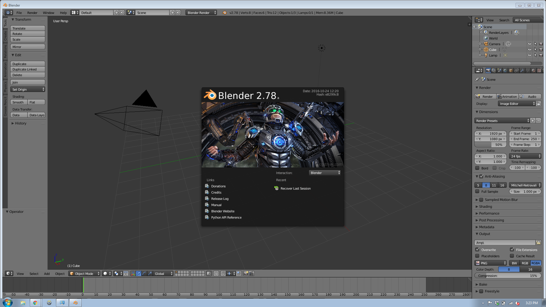Click the Cube mesh data icon in outliner
The width and height of the screenshot is (546, 307).
(504, 49)
